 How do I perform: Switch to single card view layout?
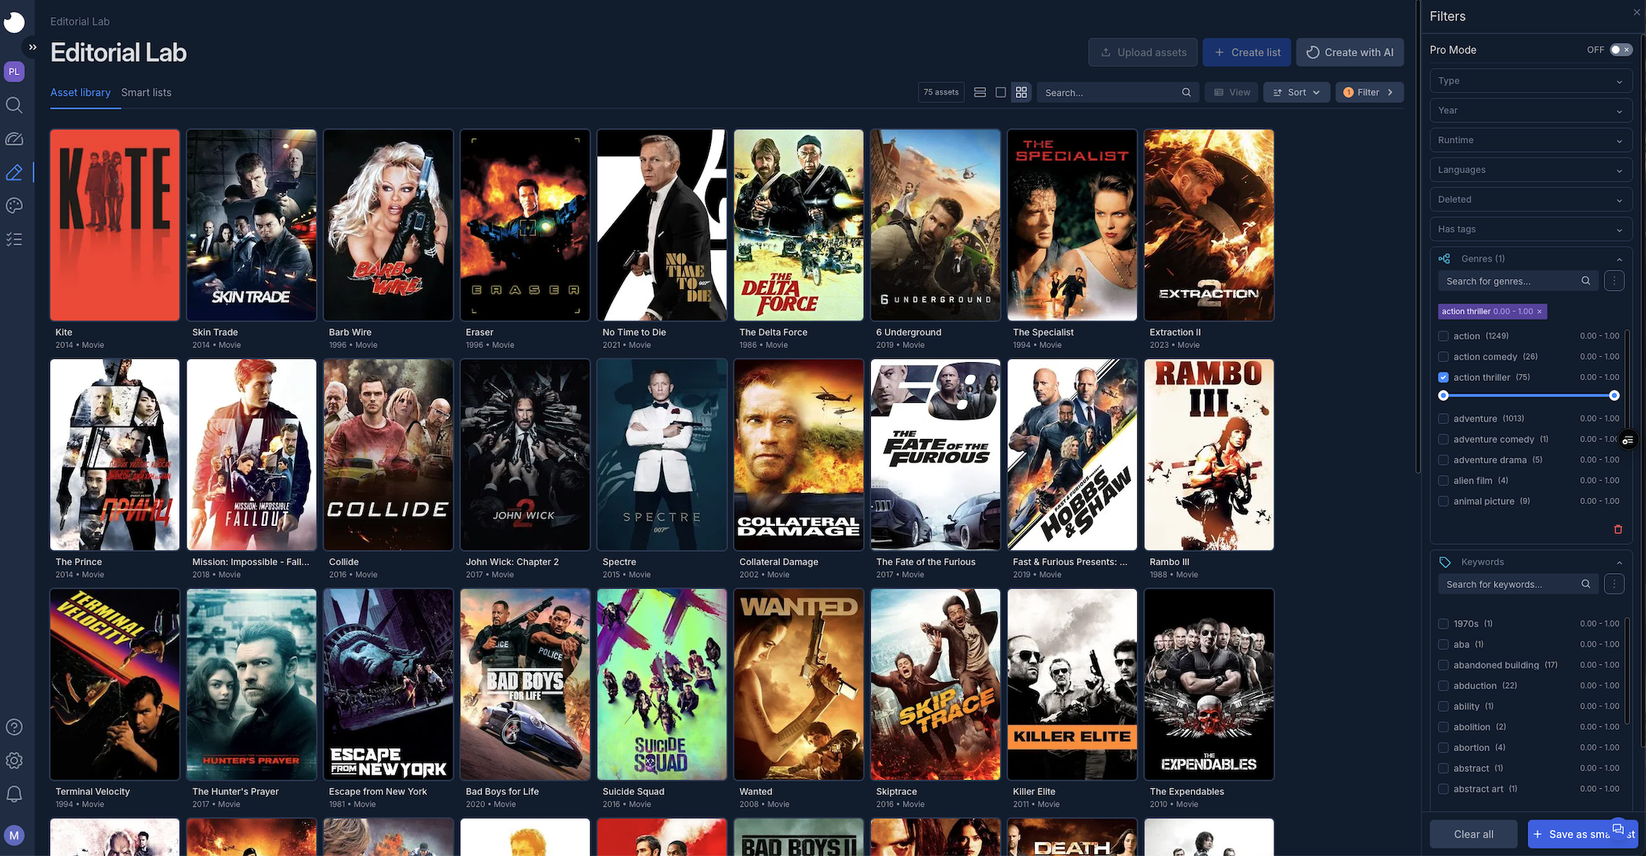1000,92
